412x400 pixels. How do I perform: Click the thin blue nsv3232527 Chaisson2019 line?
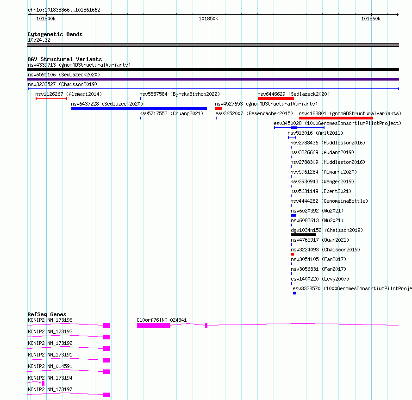213,89
